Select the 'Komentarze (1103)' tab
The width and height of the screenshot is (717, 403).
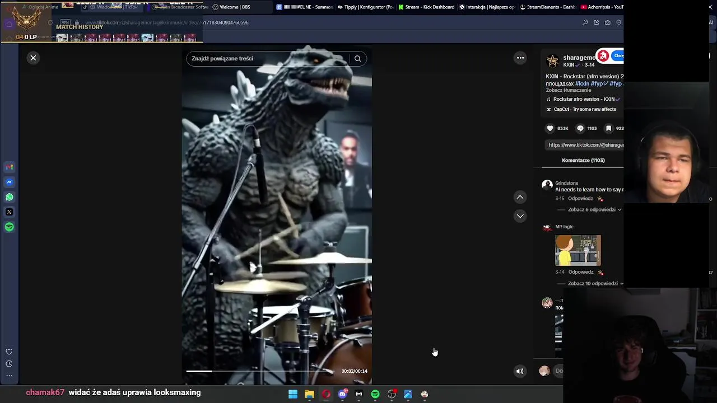(x=583, y=160)
